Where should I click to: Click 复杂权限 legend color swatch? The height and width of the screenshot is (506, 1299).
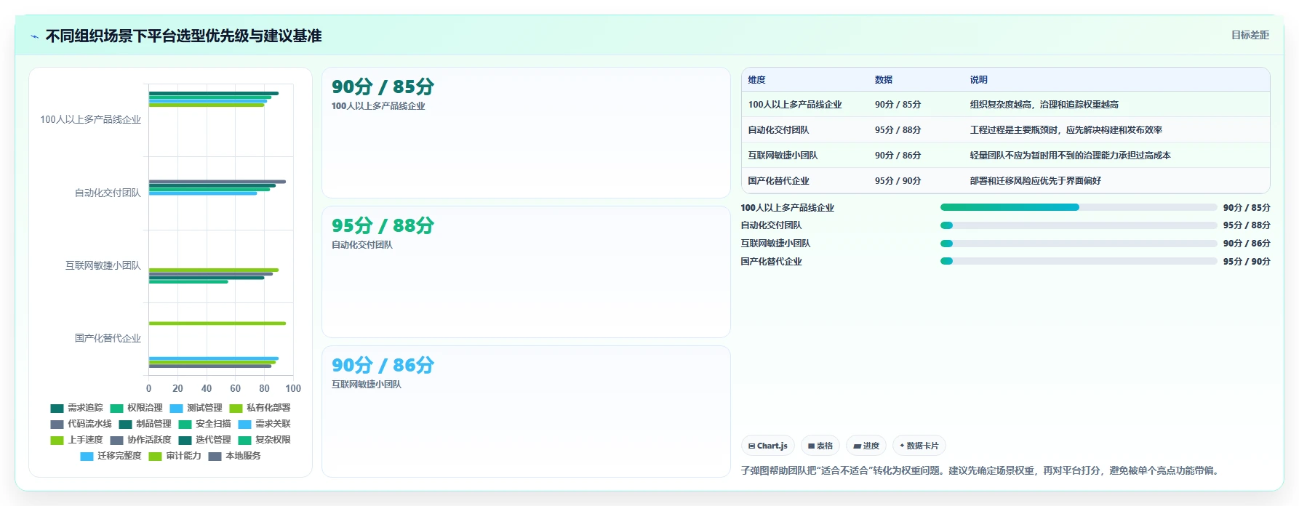244,440
